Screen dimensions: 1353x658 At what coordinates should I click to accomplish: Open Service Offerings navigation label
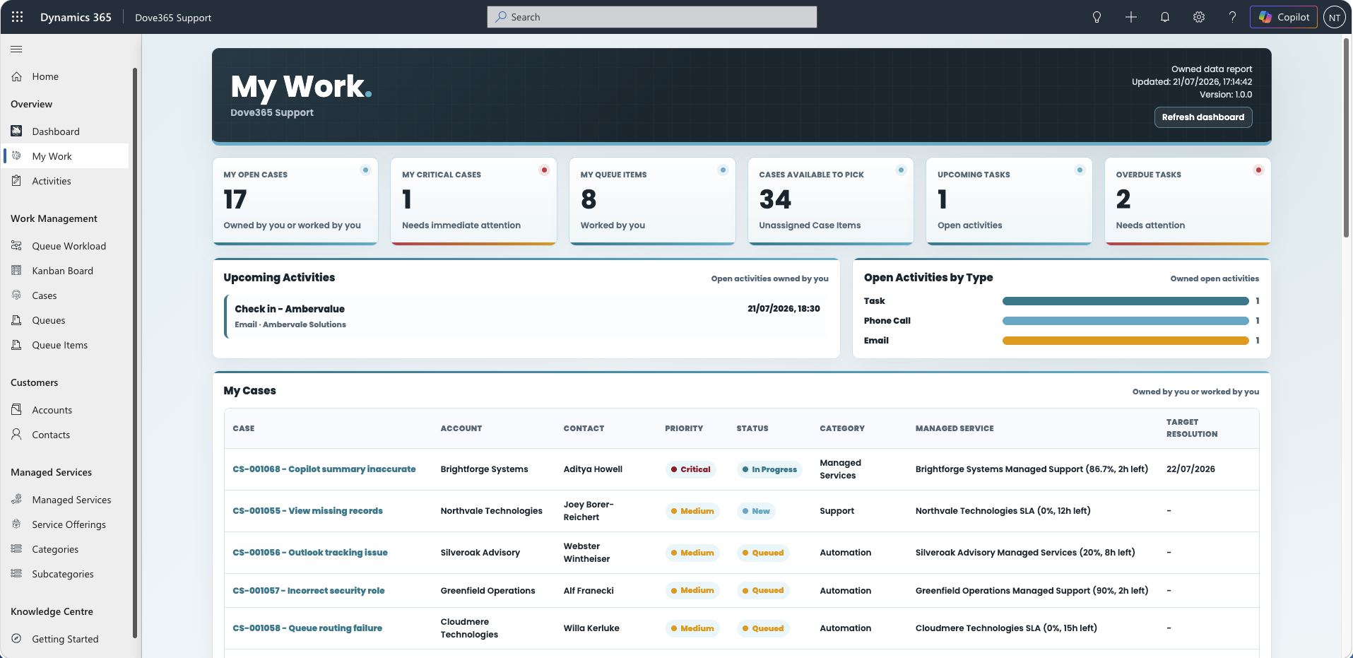(69, 524)
